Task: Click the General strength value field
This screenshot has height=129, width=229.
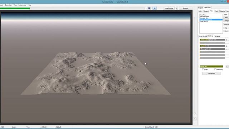Action: 227,40
